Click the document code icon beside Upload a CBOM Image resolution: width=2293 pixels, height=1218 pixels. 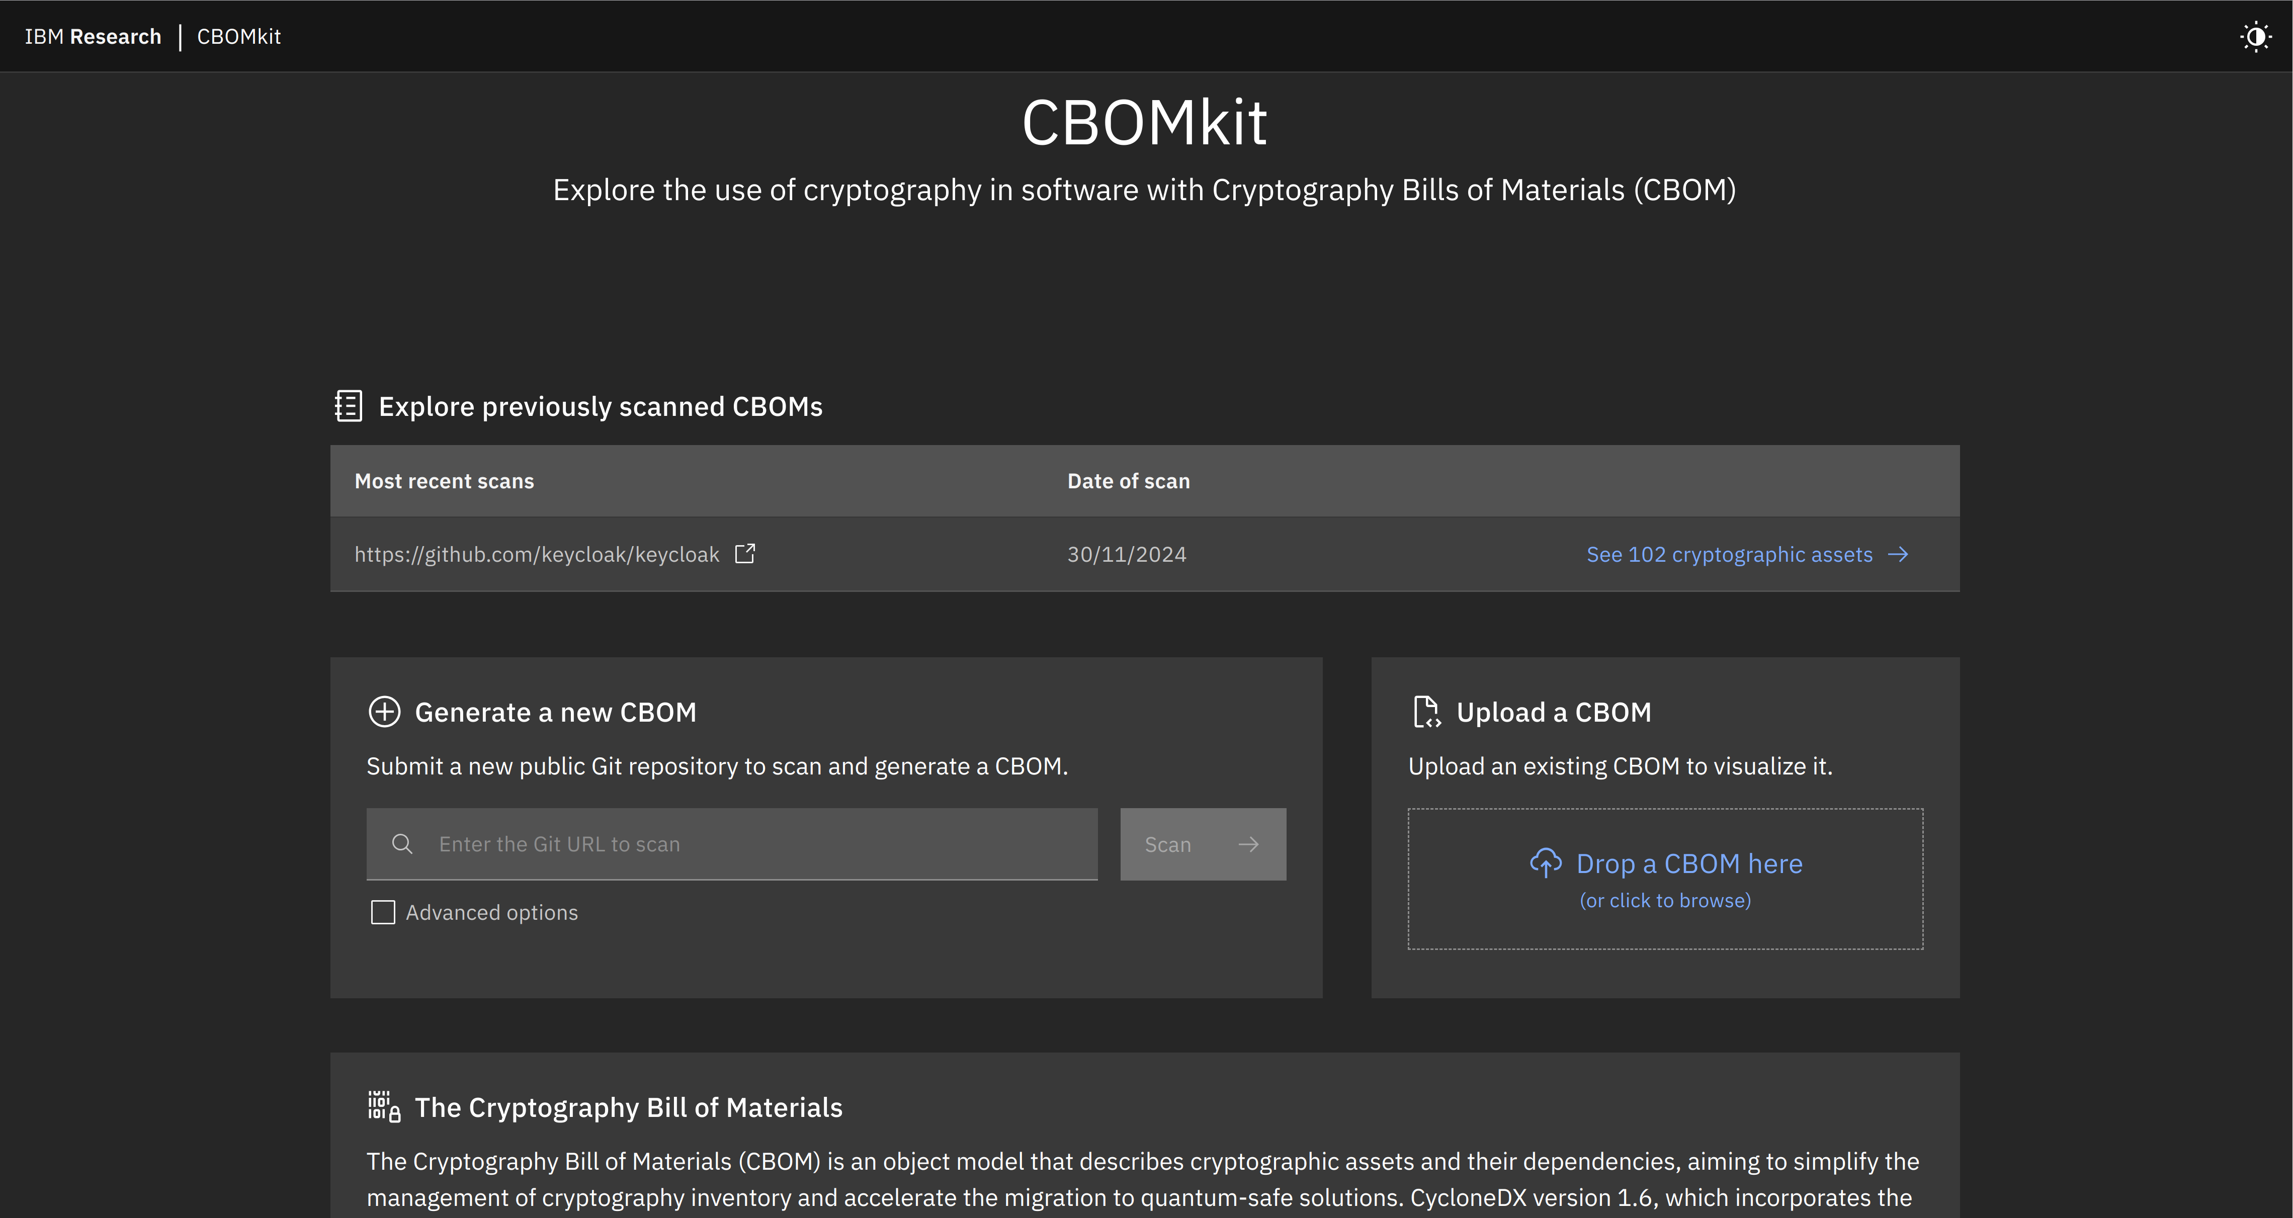point(1427,712)
